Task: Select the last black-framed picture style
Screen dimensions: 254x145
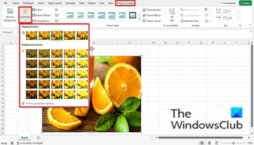Action: (x=132, y=15)
